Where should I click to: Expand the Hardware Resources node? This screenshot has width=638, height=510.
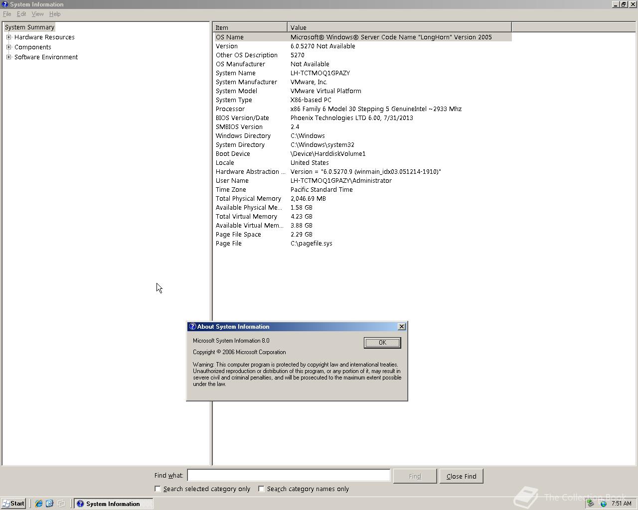click(x=8, y=37)
